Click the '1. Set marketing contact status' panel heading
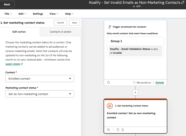The height and width of the screenshot is (136, 186). [22, 23]
